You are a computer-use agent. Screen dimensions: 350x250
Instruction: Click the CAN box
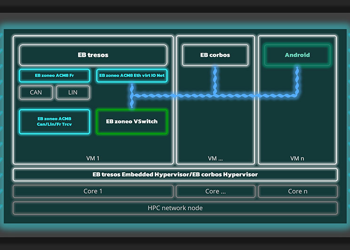(36, 92)
